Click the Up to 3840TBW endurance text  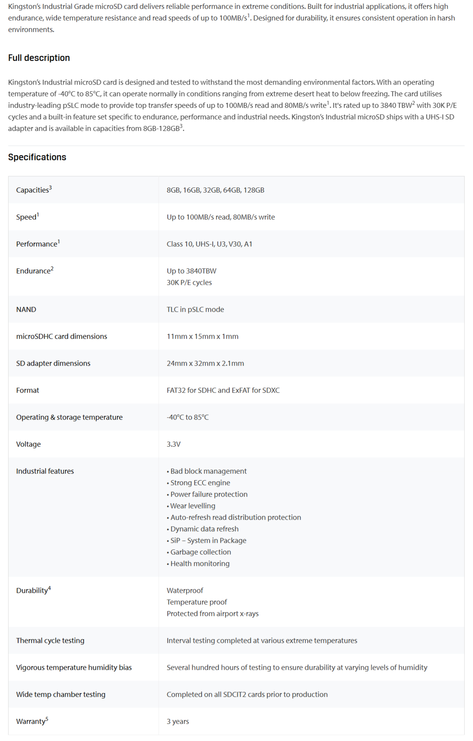tap(192, 271)
